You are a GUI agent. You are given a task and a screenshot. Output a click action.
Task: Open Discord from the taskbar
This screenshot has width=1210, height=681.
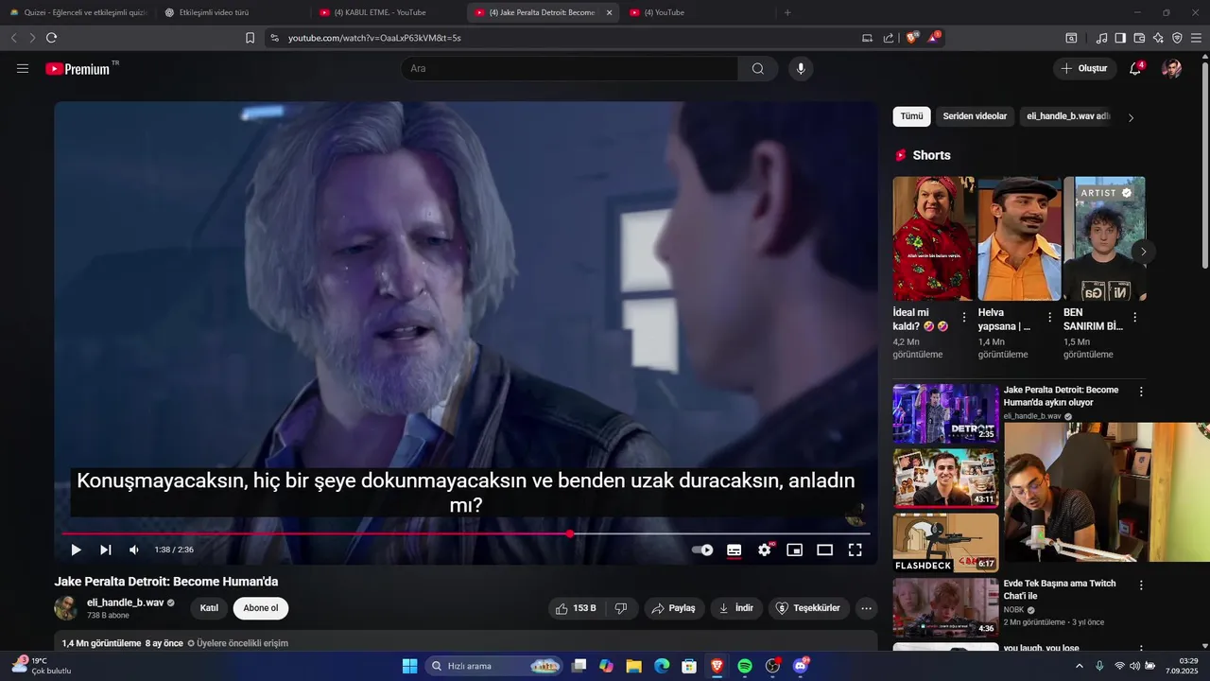(x=801, y=666)
